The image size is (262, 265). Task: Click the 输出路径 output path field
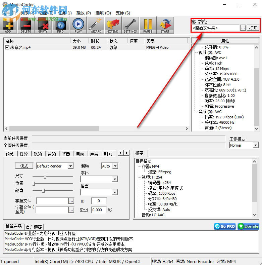pos(215,28)
